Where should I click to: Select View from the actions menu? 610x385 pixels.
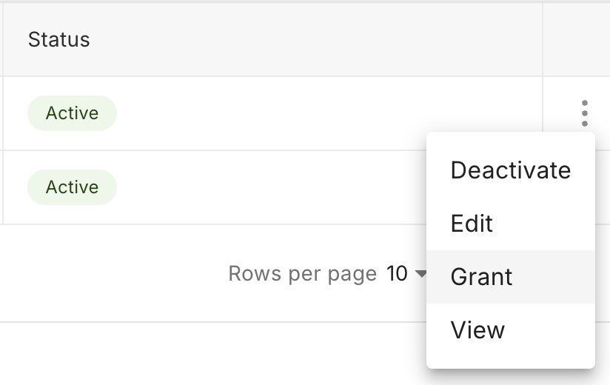[477, 330]
